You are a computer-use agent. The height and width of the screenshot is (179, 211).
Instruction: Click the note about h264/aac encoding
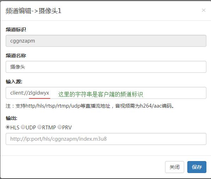click(x=90, y=106)
